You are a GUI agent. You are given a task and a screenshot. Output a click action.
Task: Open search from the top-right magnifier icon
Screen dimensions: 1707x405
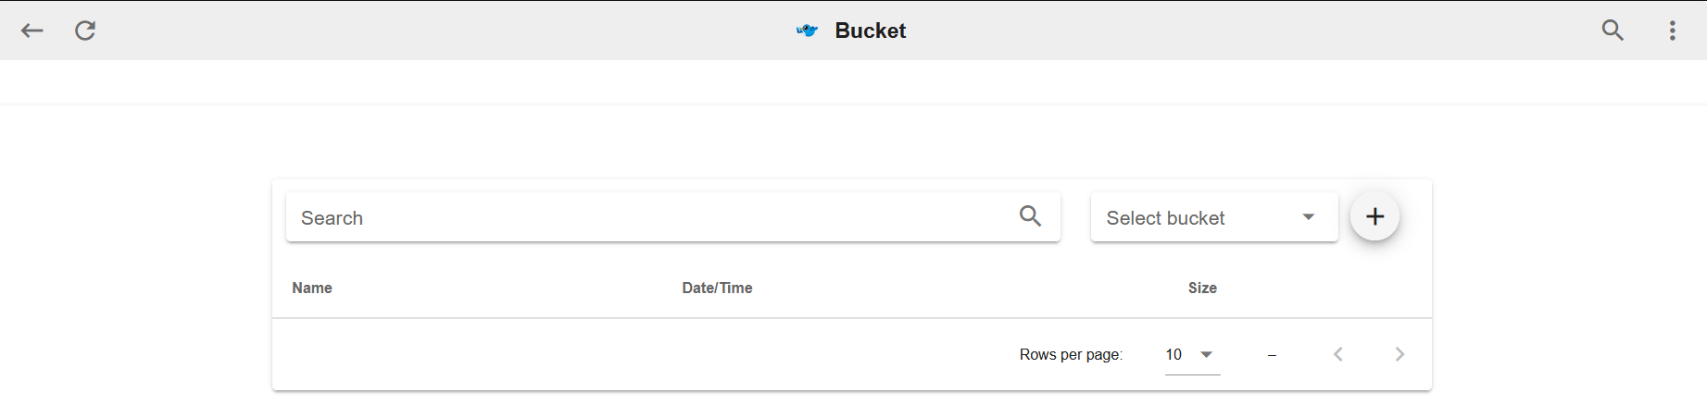1613,31
